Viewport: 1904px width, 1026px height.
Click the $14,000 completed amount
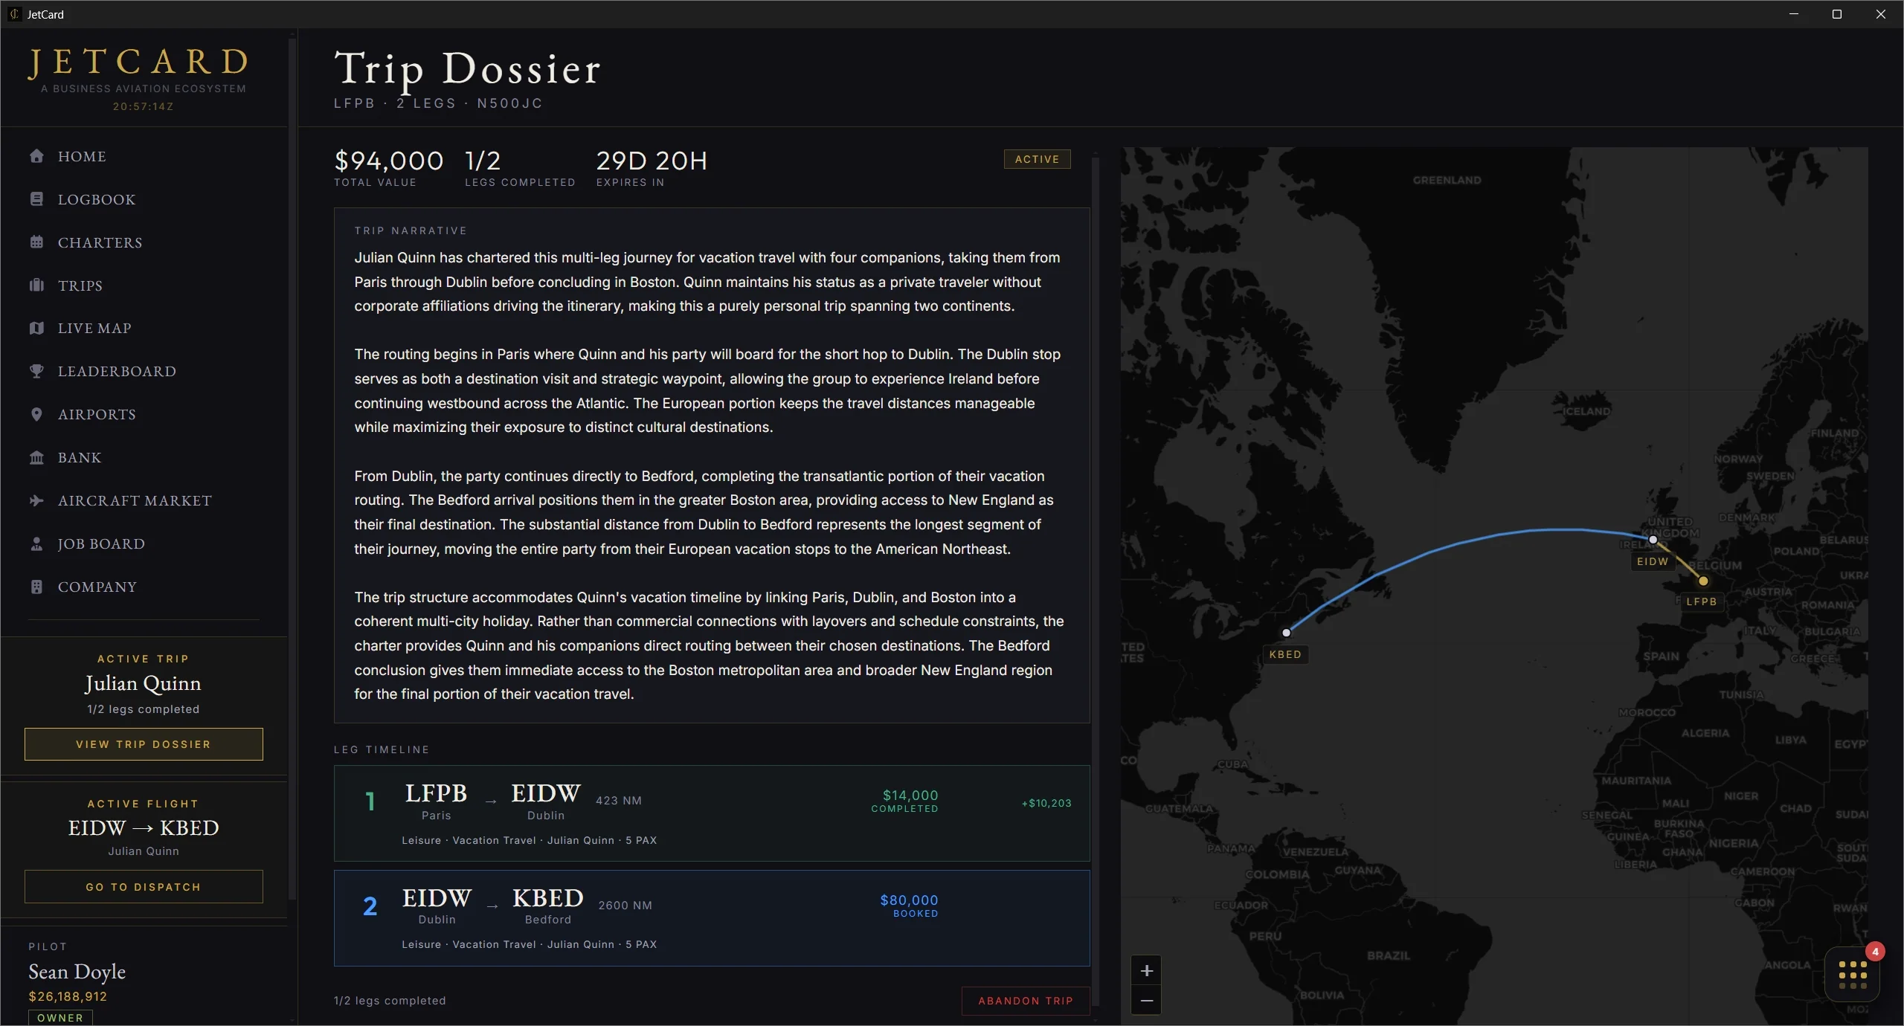tap(910, 795)
